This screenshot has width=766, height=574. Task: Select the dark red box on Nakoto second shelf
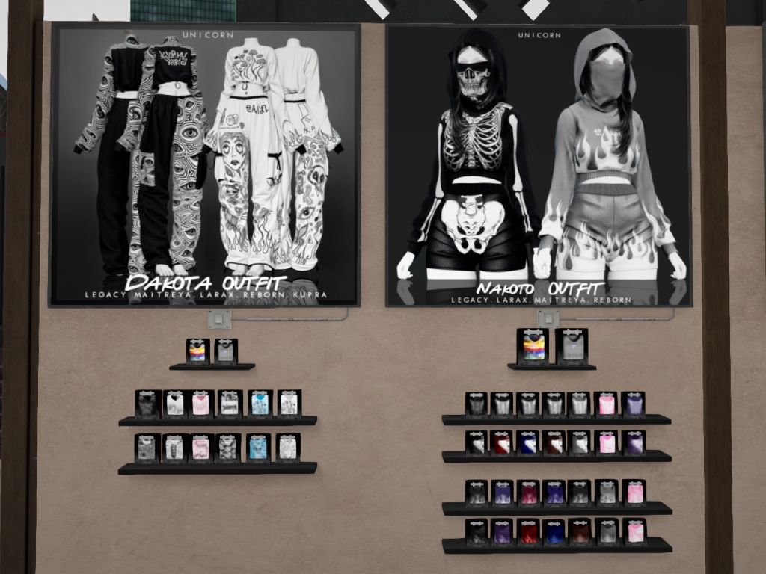(501, 443)
